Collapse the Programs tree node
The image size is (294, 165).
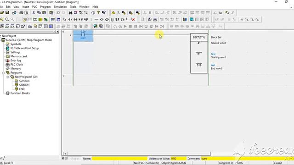[3, 73]
